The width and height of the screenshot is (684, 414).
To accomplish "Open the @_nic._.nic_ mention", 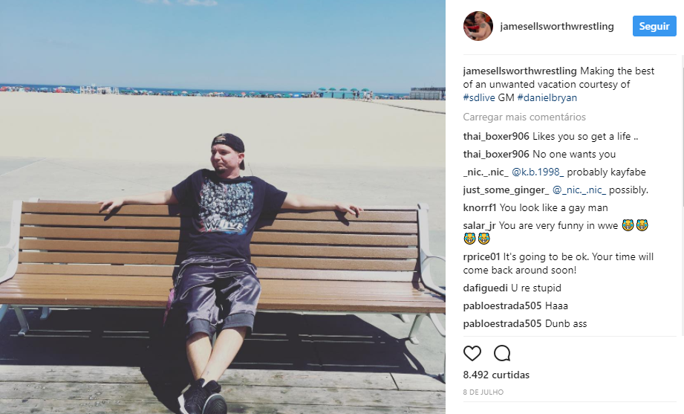I will [x=579, y=190].
